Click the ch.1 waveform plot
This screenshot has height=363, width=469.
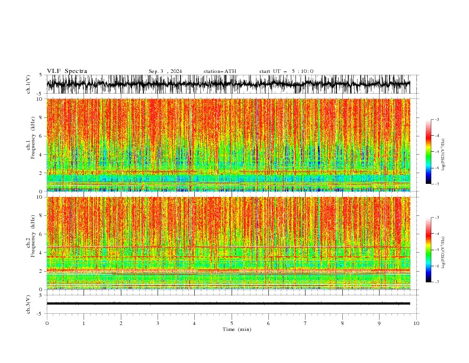pyautogui.click(x=232, y=84)
